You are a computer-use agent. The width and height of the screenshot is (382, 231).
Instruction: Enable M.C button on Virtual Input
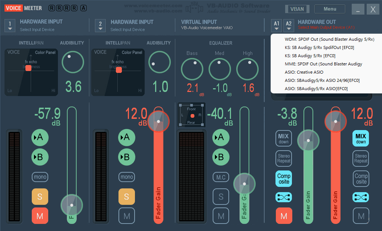tap(221, 177)
